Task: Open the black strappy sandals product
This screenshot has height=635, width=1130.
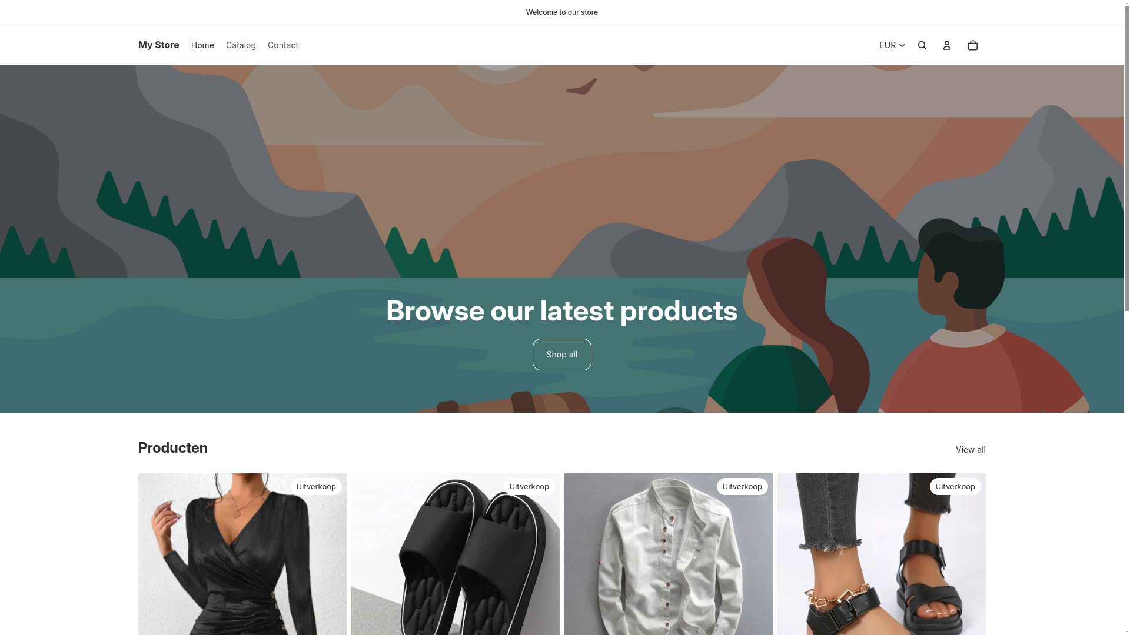Action: click(x=882, y=554)
